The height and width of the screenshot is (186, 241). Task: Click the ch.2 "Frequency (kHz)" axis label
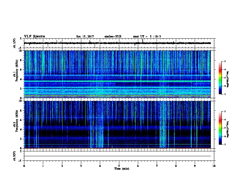tap(17, 121)
